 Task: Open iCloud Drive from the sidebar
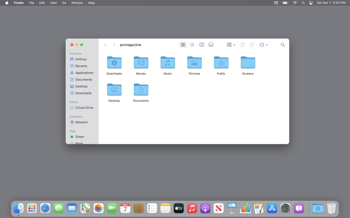point(84,108)
